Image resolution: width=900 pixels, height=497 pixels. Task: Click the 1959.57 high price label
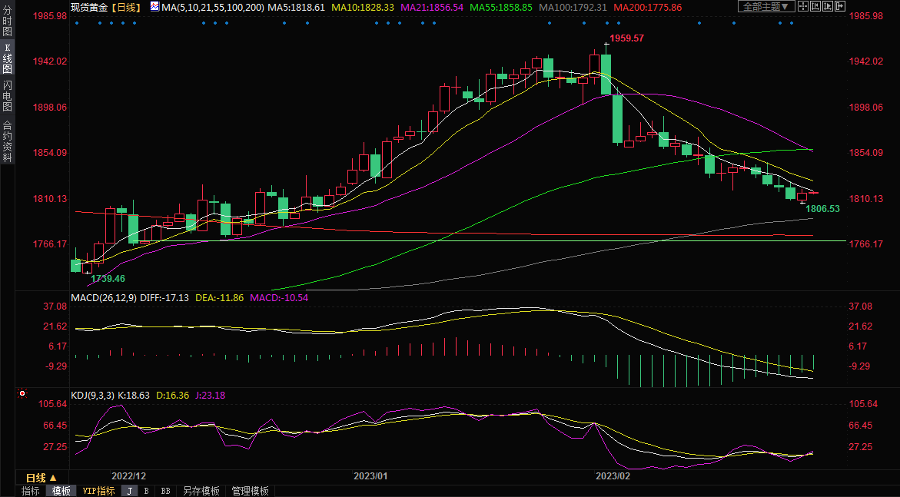coord(626,38)
